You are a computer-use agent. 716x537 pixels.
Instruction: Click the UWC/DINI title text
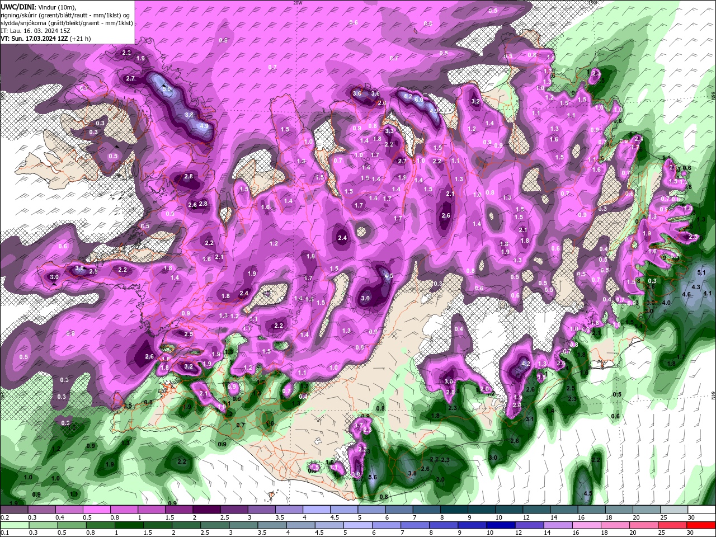[x=18, y=7]
